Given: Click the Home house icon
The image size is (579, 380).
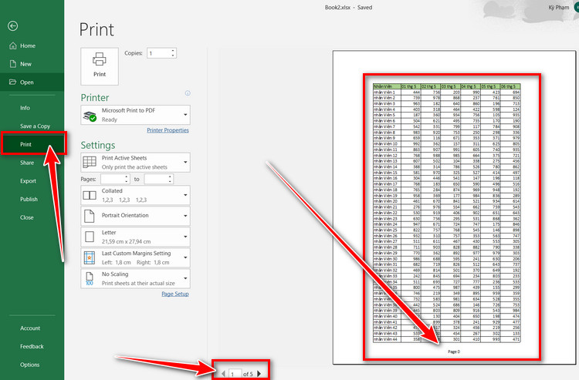Looking at the screenshot, I should point(13,45).
